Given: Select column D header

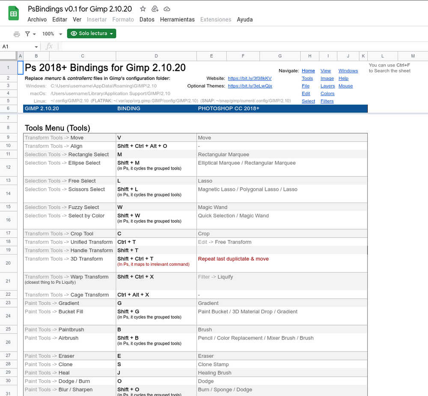Looking at the screenshot, I should pyautogui.click(x=156, y=56).
